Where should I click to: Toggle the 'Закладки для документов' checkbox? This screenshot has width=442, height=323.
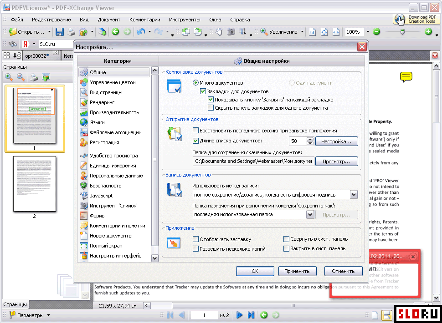pyautogui.click(x=203, y=91)
